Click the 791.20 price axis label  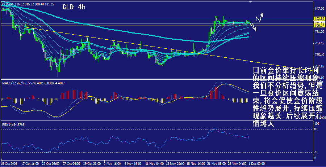click(319, 32)
